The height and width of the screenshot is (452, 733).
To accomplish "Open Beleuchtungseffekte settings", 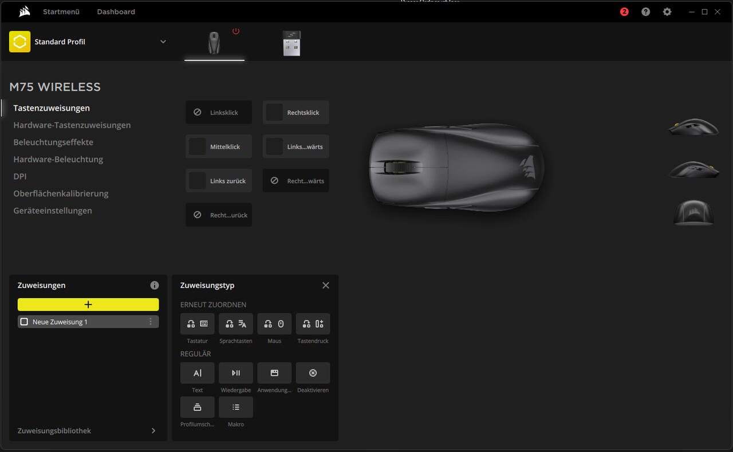I will (53, 142).
